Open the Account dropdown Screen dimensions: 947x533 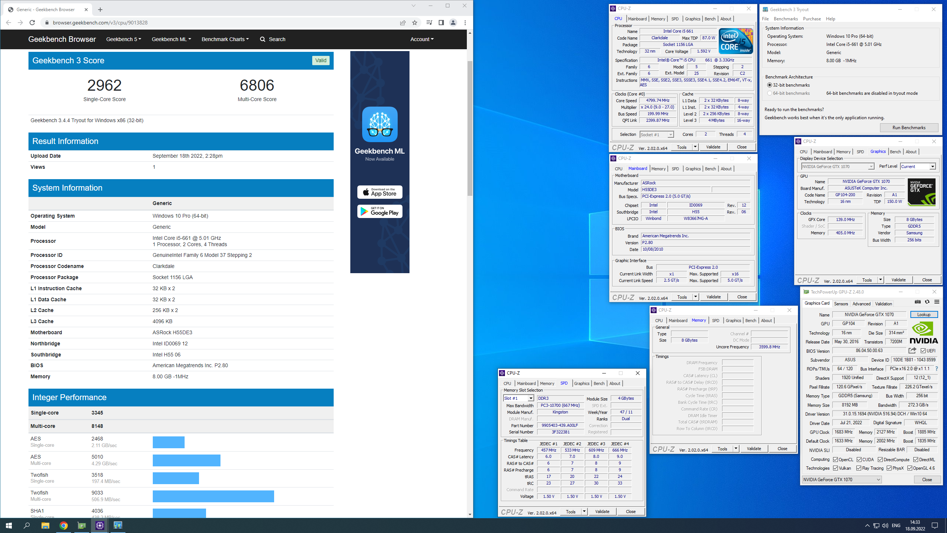(422, 39)
